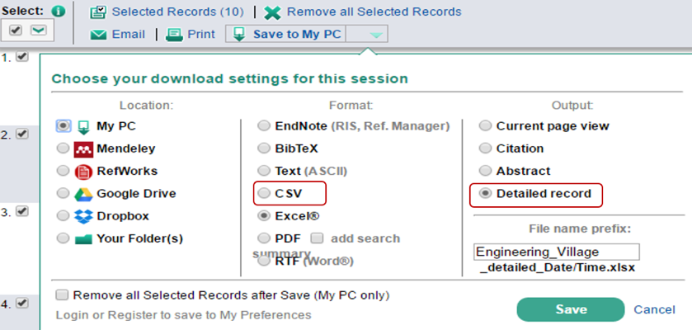Screen dimensions: 692x330
Task: Click the Cancel link
Action: [x=654, y=309]
